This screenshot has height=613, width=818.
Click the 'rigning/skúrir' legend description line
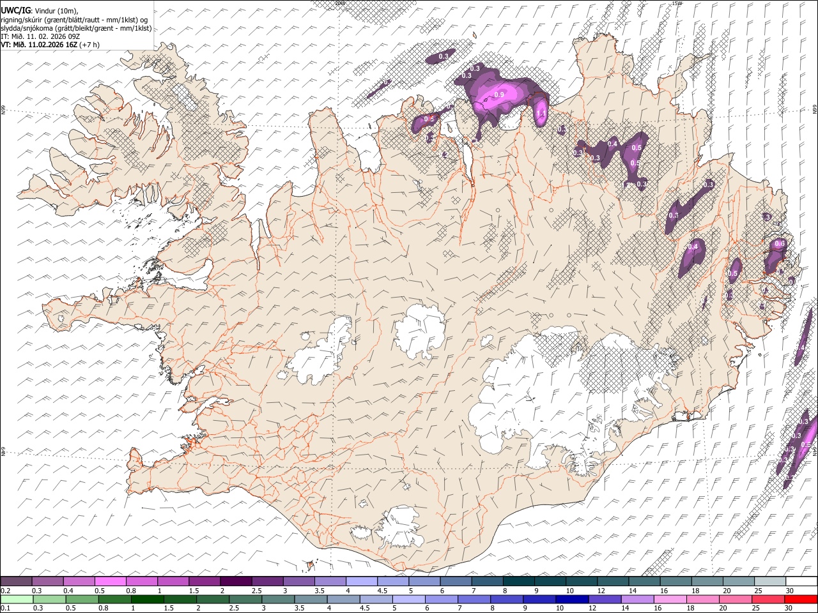[75, 19]
